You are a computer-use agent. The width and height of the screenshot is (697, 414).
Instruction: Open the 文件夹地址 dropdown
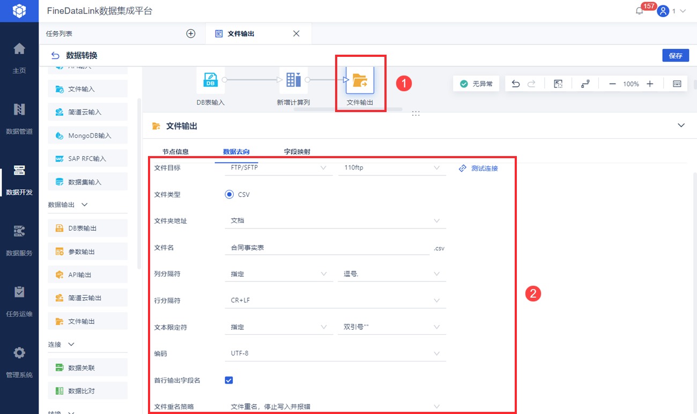[x=335, y=221]
